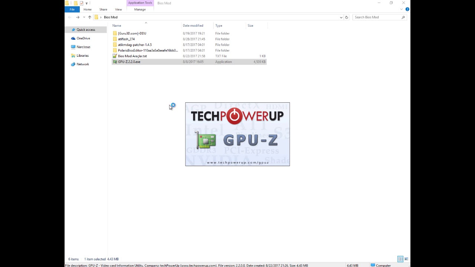Click the folder icon in address bar
This screenshot has height=267, width=475.
coord(96,17)
